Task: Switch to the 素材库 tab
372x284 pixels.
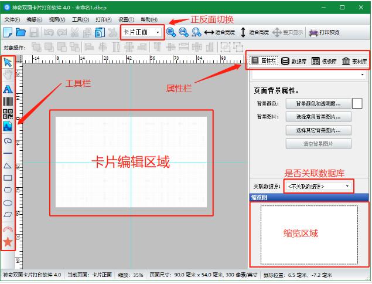Action: (x=354, y=61)
